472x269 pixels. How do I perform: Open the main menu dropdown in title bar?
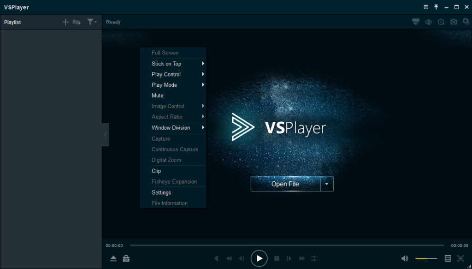tap(426, 7)
